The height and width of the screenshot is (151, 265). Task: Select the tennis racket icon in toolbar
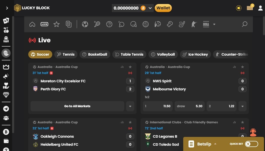coord(97,24)
